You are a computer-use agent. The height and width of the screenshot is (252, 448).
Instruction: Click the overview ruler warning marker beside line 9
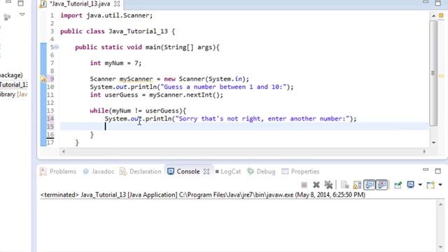point(442,76)
